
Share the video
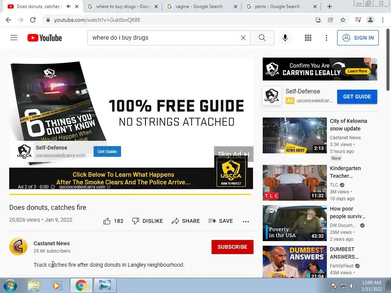click(186, 221)
